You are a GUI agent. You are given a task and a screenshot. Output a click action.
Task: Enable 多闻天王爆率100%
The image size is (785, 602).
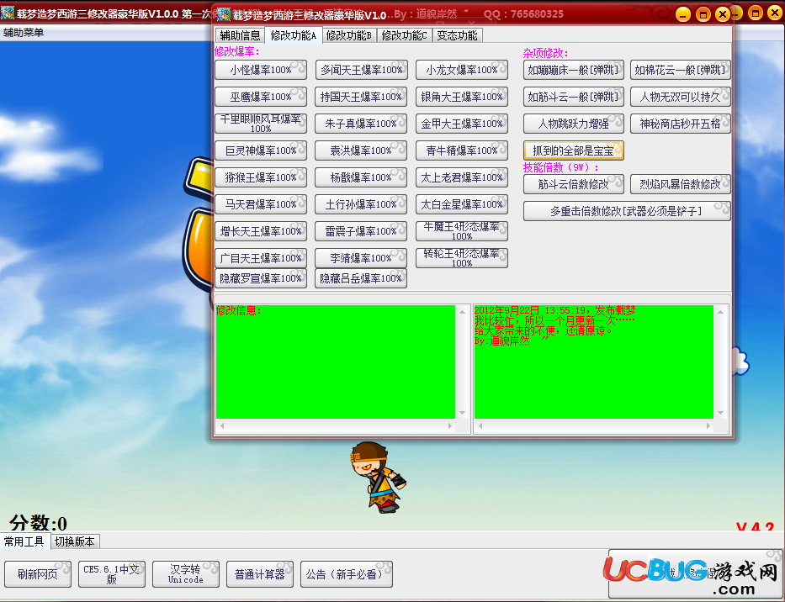[362, 70]
